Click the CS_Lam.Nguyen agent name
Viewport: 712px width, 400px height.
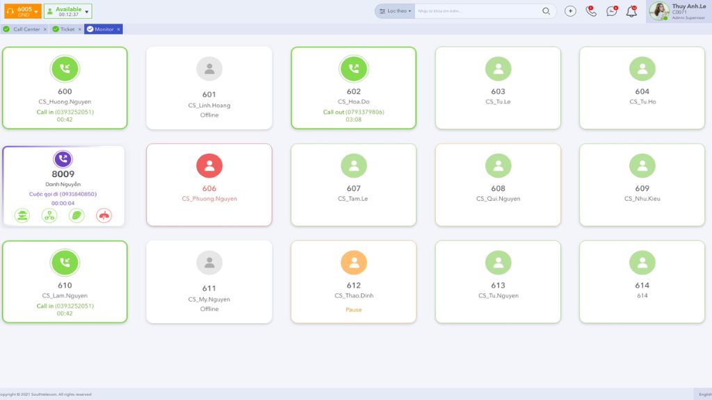click(x=65, y=296)
